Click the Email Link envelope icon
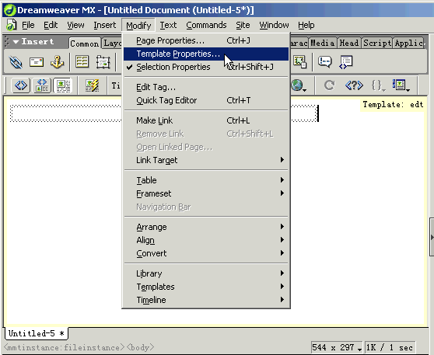 pos(37,62)
